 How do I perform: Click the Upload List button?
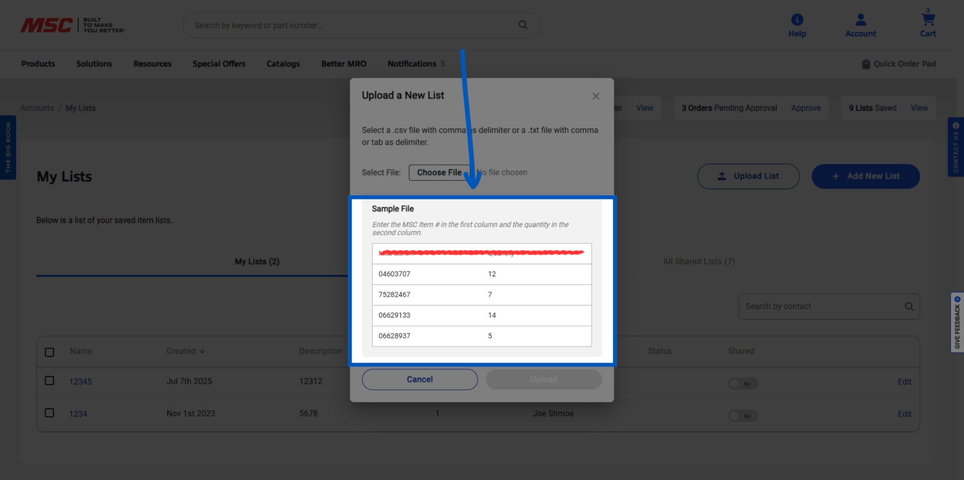pyautogui.click(x=748, y=176)
